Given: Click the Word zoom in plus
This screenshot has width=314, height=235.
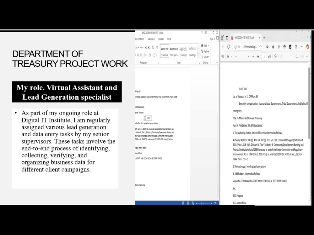Looking at the screenshot, I should coord(211,203).
